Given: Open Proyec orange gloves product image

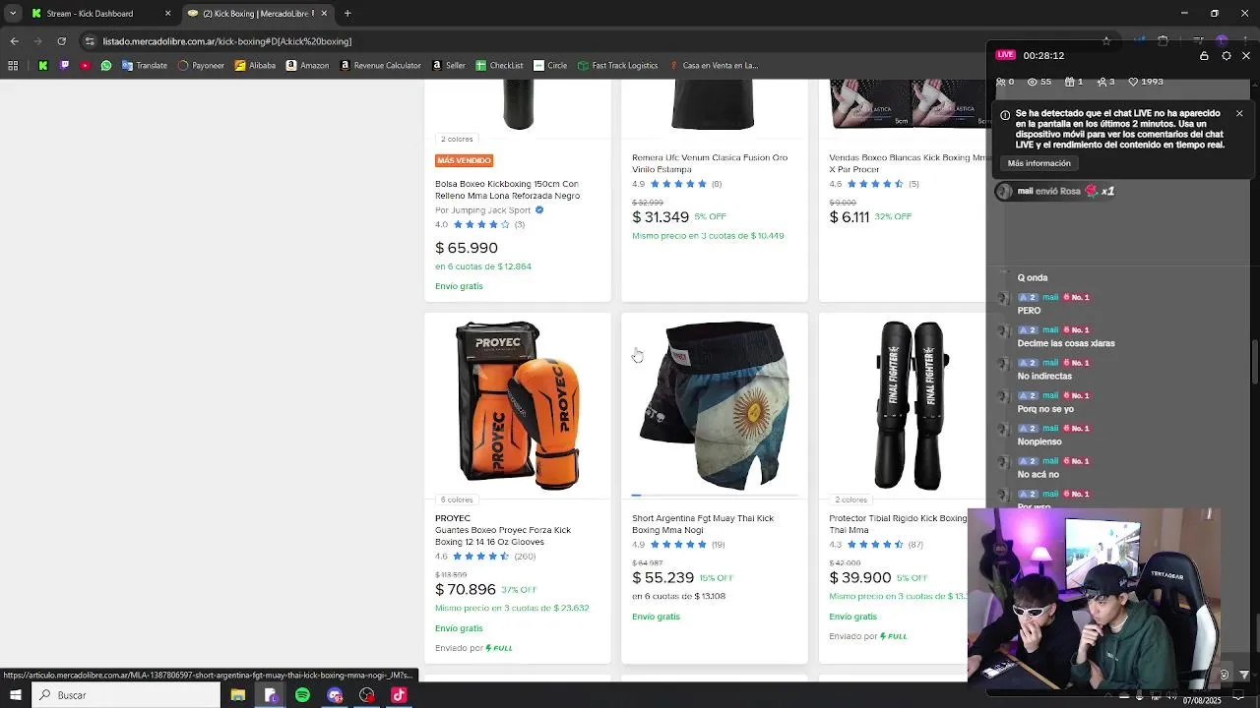Looking at the screenshot, I should [518, 405].
